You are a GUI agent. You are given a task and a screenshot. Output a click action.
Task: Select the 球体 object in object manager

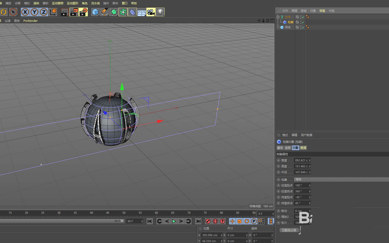pyautogui.click(x=288, y=27)
